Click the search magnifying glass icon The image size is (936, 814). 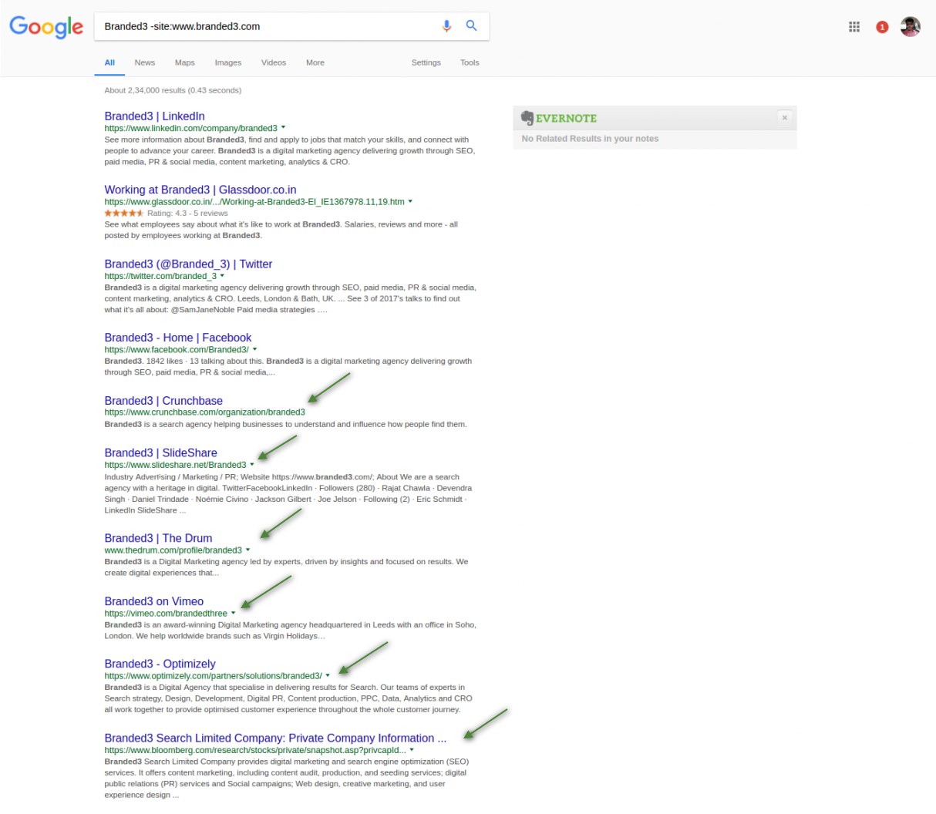(x=471, y=25)
